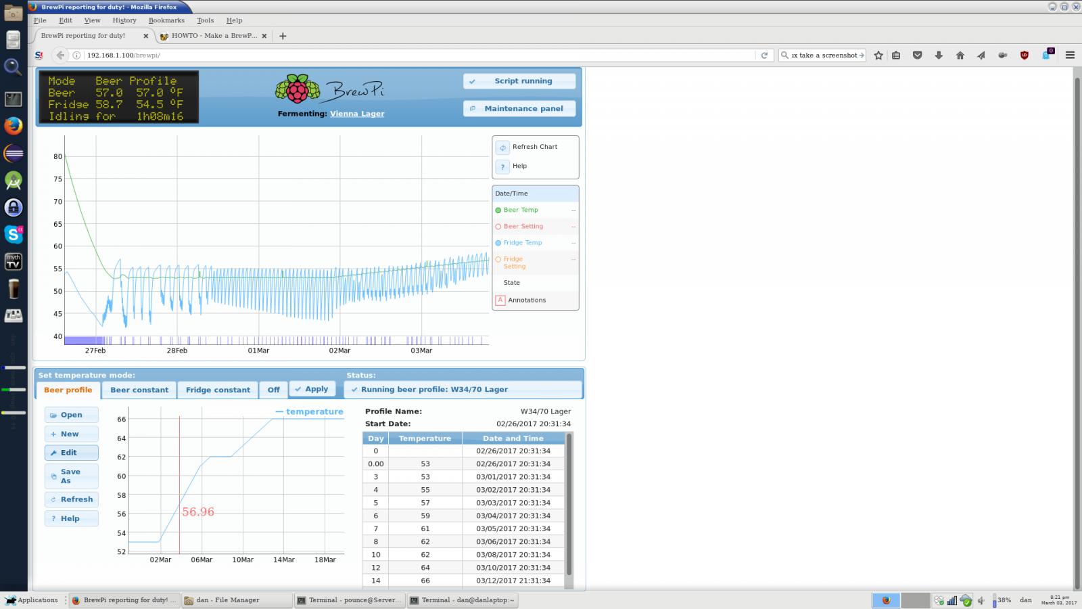Image resolution: width=1082 pixels, height=609 pixels.
Task: Reload the page with reload icon
Action: coord(764,55)
